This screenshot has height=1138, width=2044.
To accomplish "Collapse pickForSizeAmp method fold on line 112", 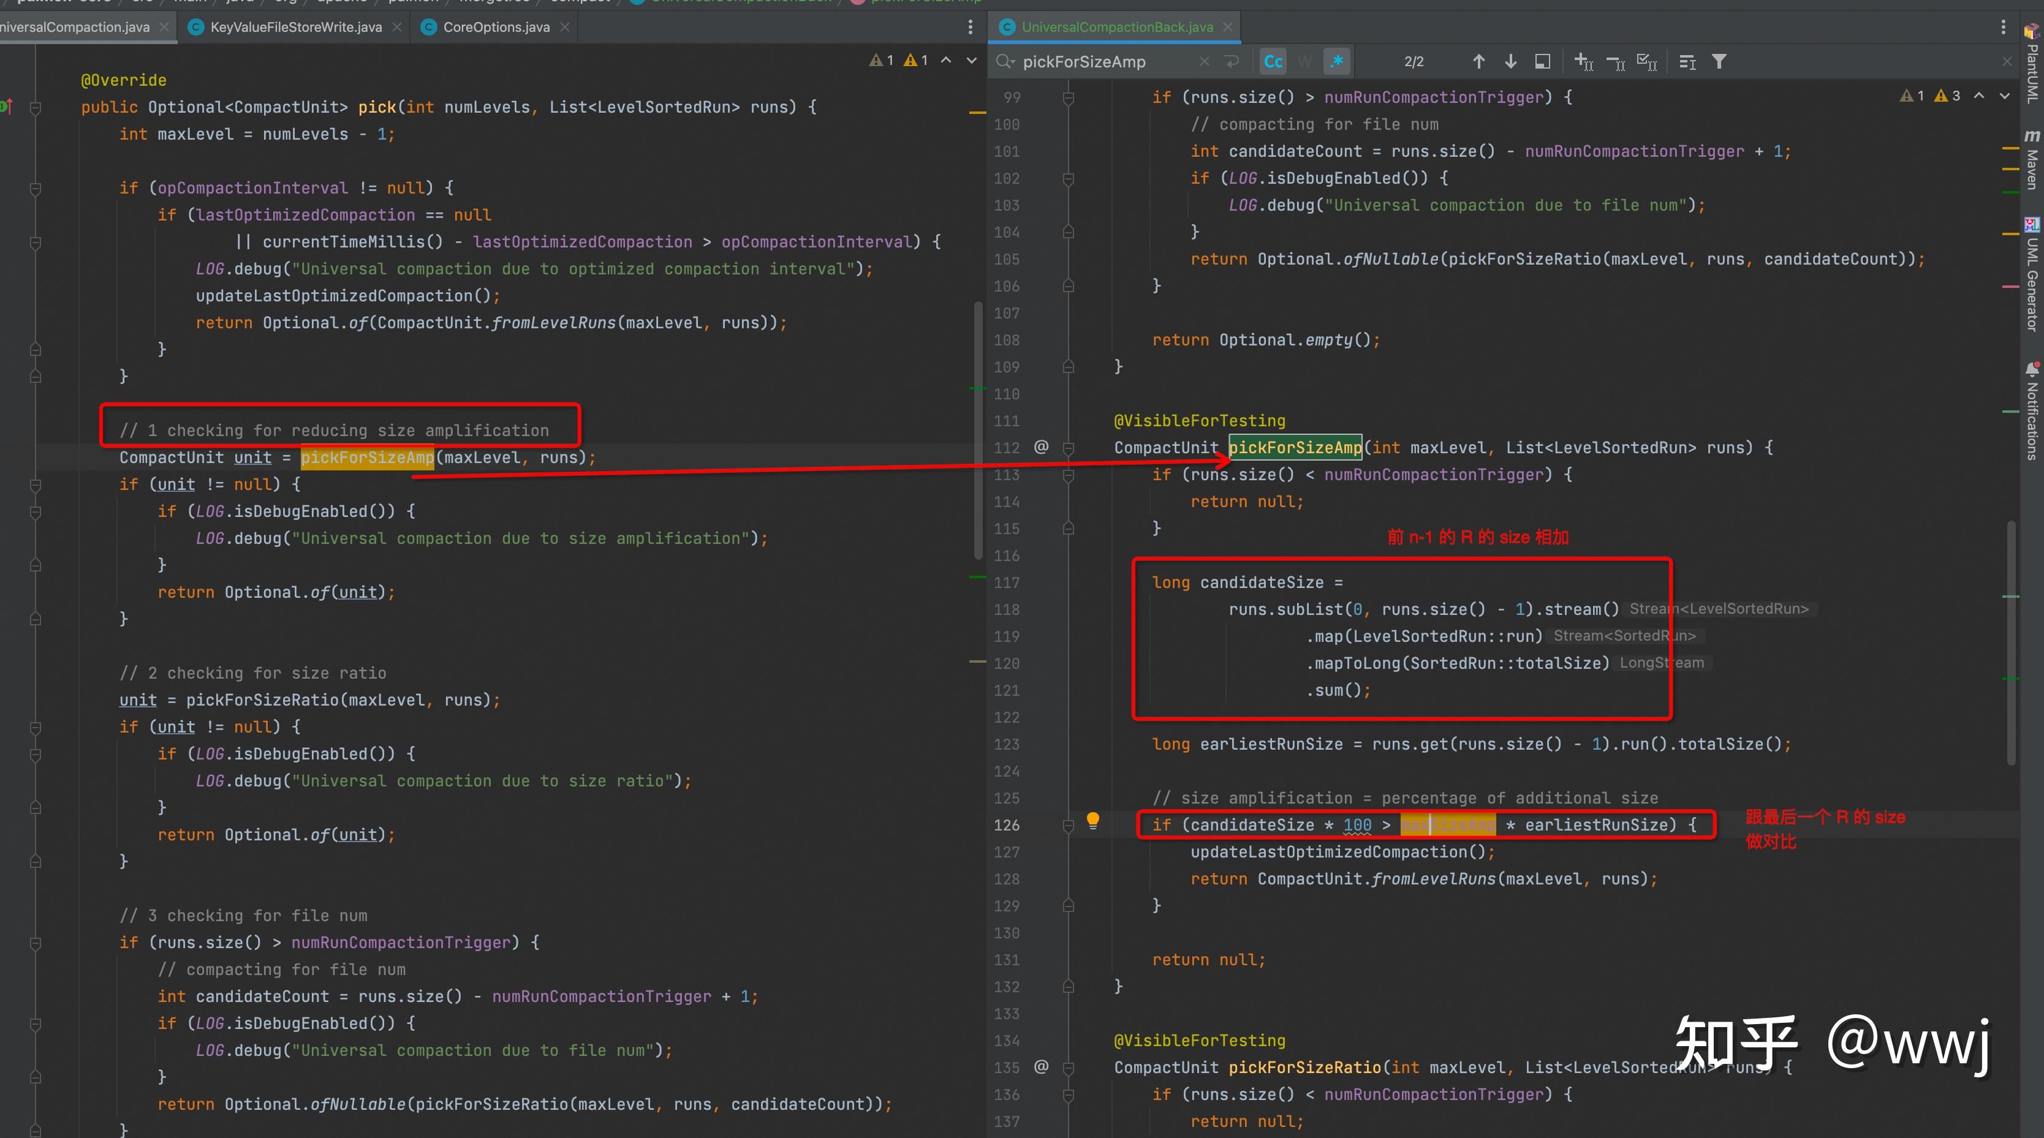I will point(1068,448).
